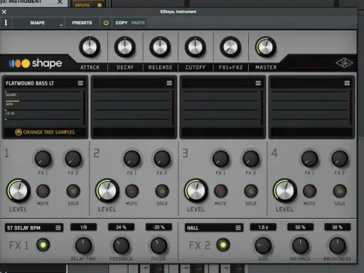Click layer 1 FX 1 send knob
Screen dimensions: 364x273
43,159
